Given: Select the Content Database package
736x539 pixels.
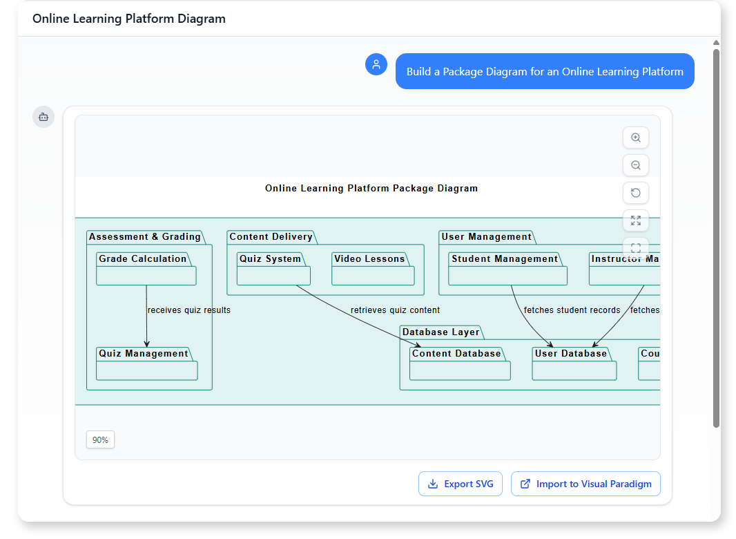Looking at the screenshot, I should click(x=459, y=364).
